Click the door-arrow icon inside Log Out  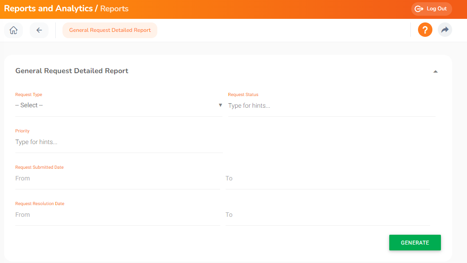click(x=419, y=9)
